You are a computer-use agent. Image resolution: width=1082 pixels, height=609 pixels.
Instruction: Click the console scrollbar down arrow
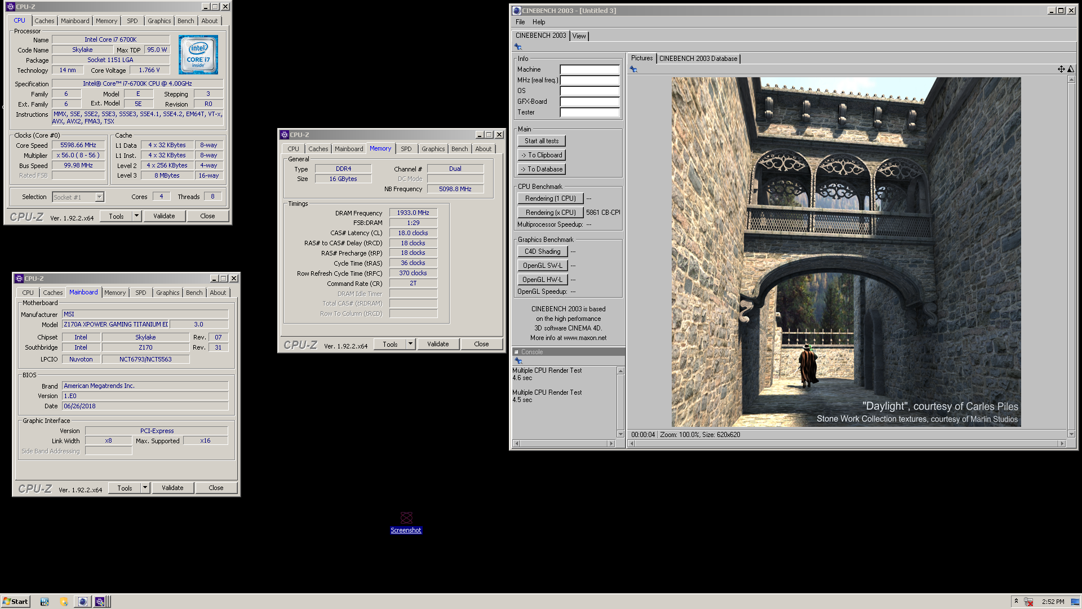click(620, 434)
